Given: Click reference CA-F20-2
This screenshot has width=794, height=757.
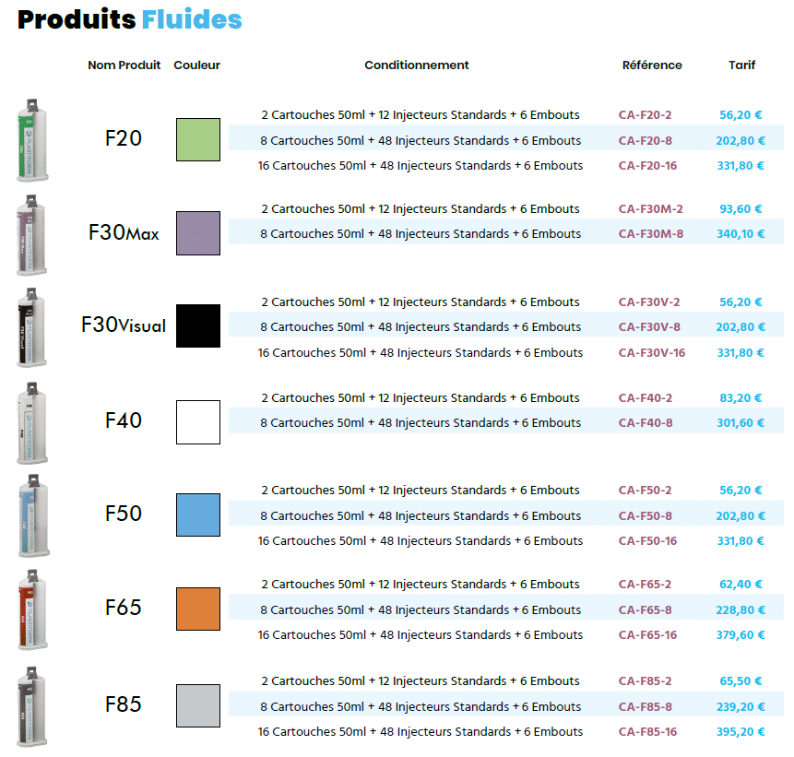Looking at the screenshot, I should coord(645,115).
